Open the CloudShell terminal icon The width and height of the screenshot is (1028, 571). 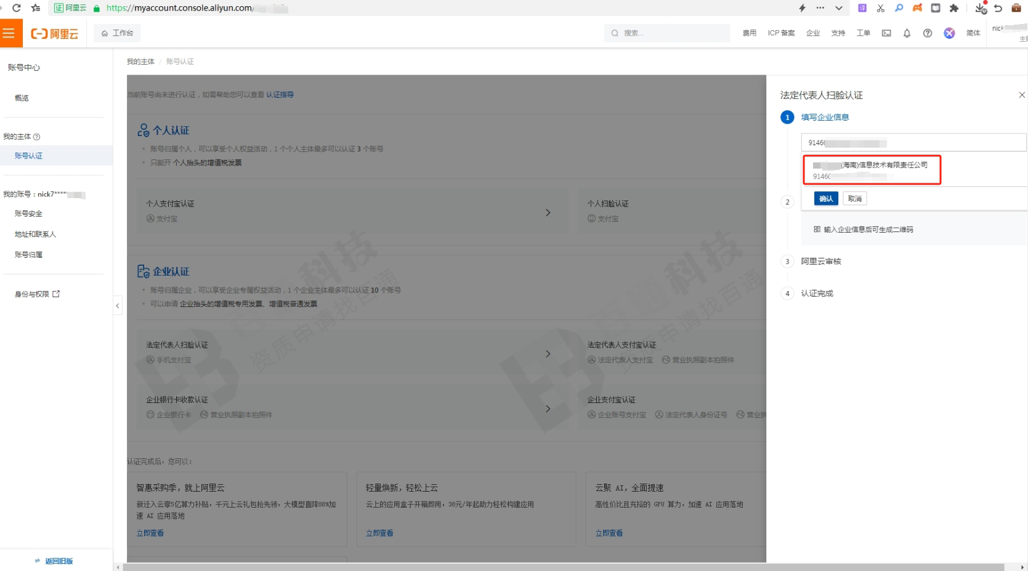(x=886, y=33)
